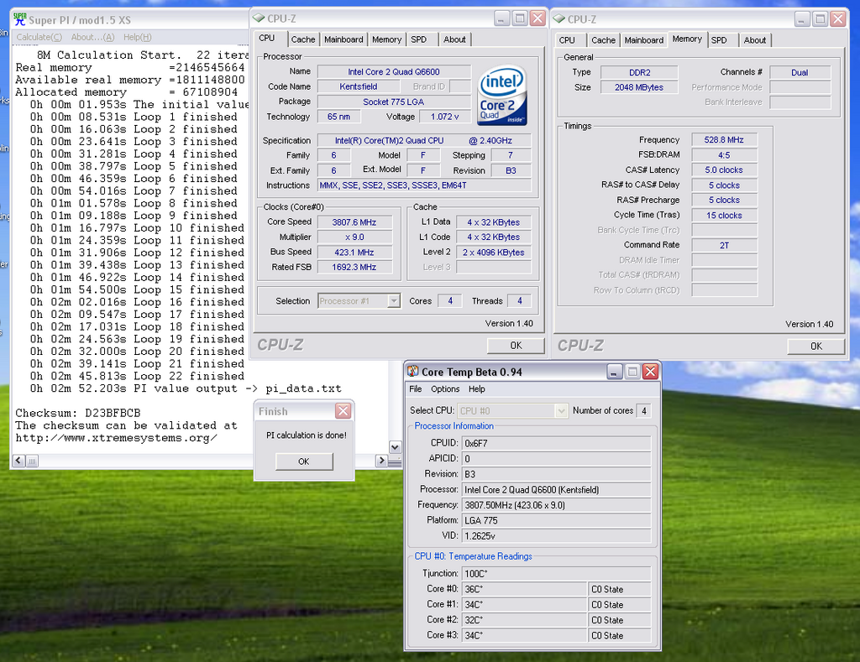Click OK in the CPU-Z Memory window
Viewport: 860px width, 662px height.
point(815,346)
